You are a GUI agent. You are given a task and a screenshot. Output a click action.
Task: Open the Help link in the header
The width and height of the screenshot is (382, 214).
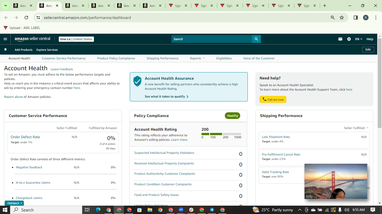tap(370, 39)
